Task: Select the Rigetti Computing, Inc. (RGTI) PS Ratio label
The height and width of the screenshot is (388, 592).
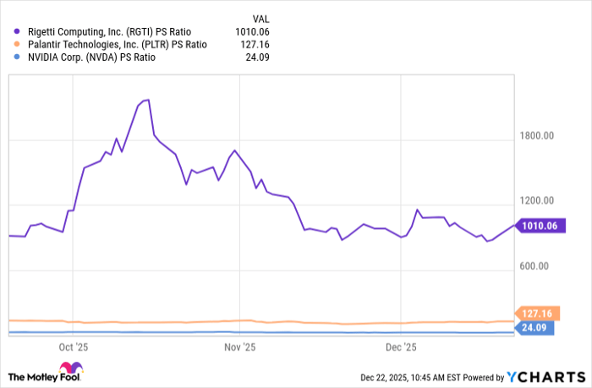Action: click(x=109, y=32)
